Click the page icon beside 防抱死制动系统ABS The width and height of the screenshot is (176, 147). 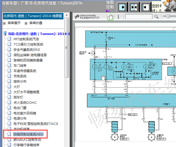(x=9, y=134)
